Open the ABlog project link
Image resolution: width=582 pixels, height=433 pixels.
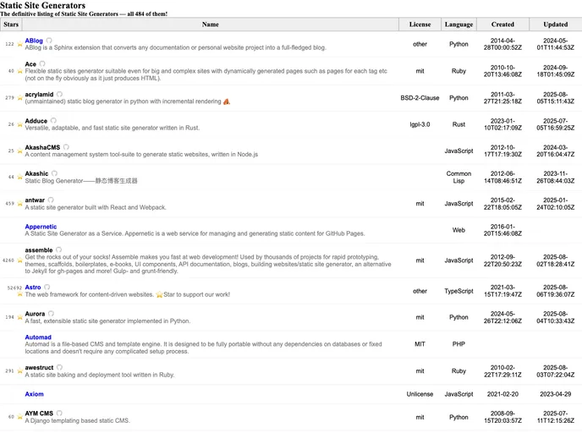[34, 41]
